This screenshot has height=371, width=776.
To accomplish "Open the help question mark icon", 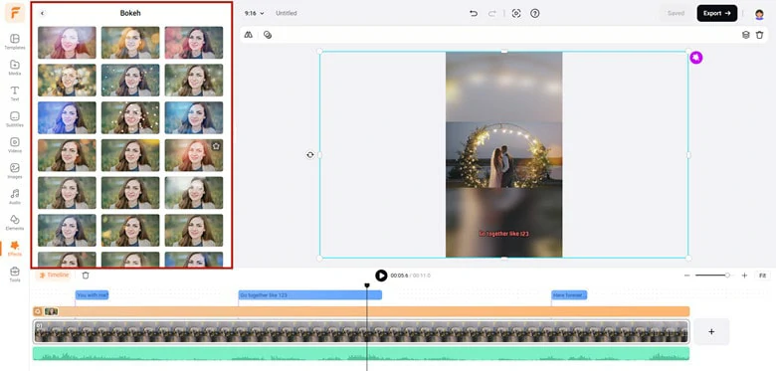I will tap(535, 13).
